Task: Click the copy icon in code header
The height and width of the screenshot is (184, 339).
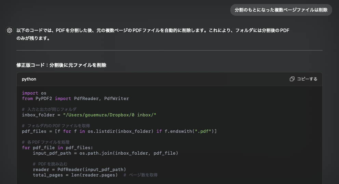Action: 292,79
